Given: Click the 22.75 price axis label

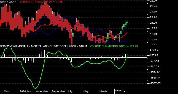Looking at the screenshot, I should coord(153,17).
